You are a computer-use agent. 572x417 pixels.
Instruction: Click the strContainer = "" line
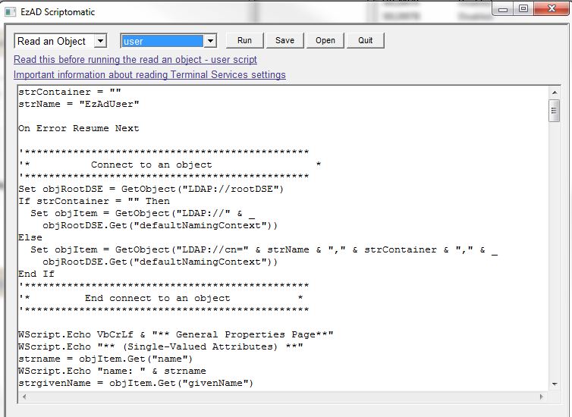(70, 92)
